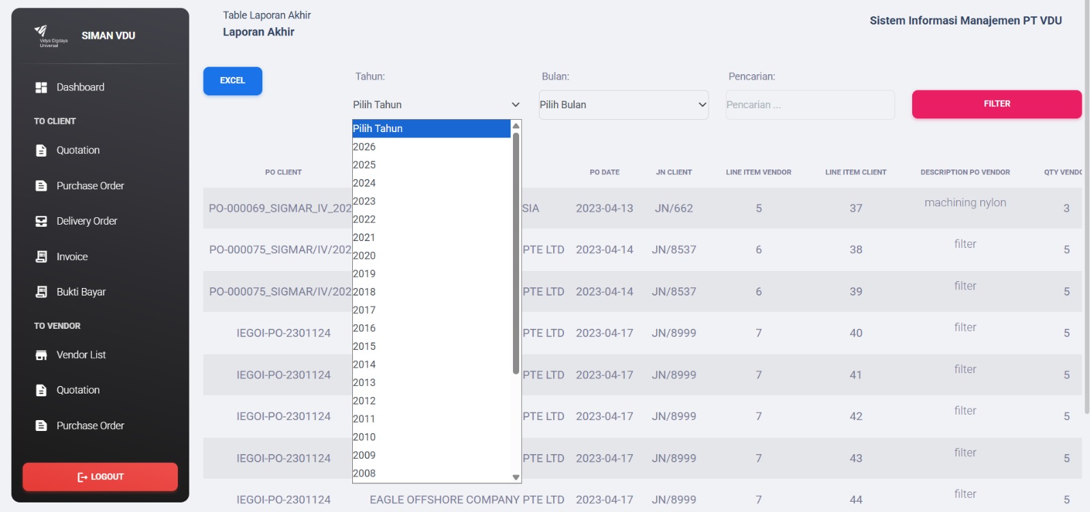1090x512 pixels.
Task: Export the table with EXCEL button
Action: [232, 81]
